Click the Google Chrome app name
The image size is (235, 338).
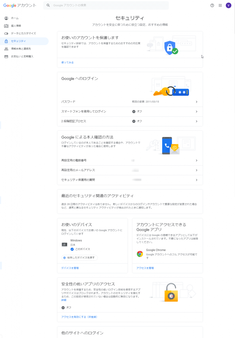(156, 250)
